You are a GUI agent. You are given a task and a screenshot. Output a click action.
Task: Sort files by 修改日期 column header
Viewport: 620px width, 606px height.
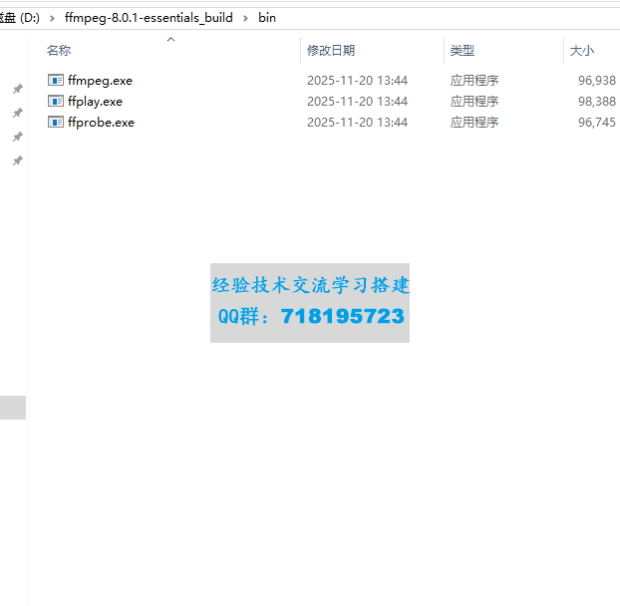coord(331,51)
